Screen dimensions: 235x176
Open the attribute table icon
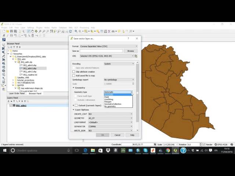tap(102, 31)
